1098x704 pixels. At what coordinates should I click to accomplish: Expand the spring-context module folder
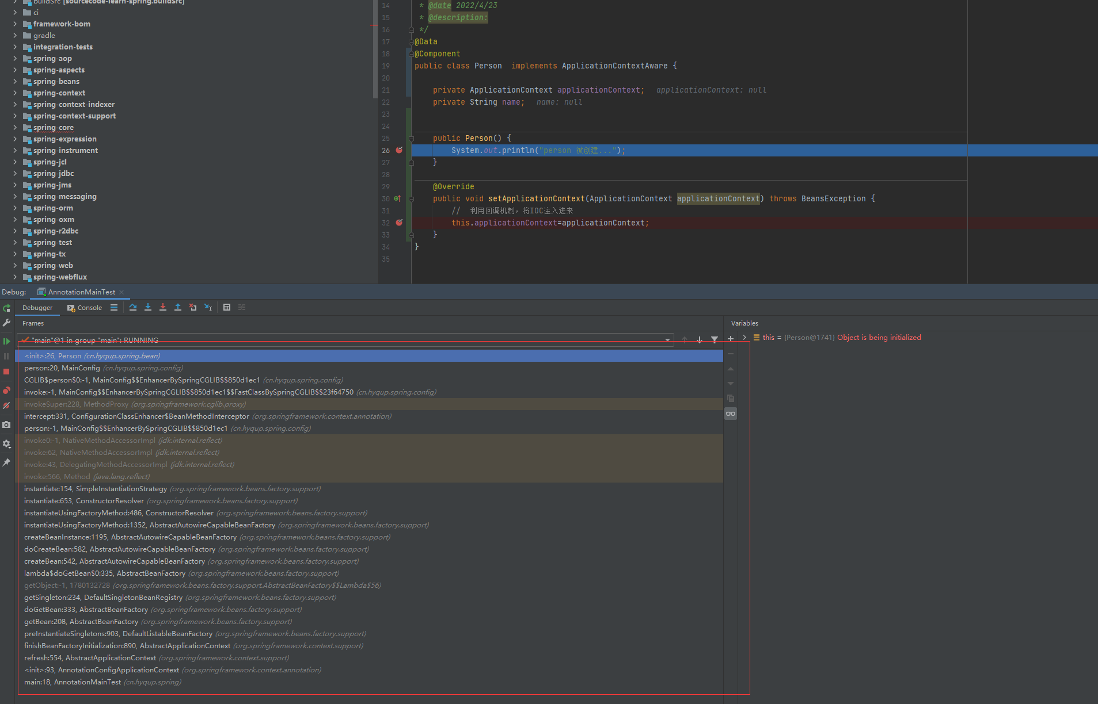pos(15,93)
